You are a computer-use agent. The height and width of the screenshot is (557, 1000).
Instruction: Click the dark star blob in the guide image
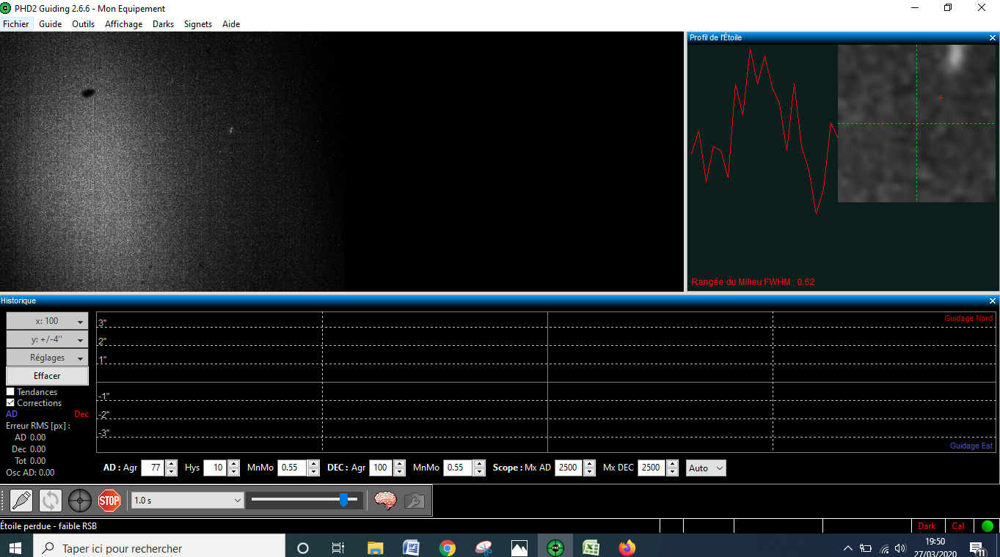(x=87, y=93)
